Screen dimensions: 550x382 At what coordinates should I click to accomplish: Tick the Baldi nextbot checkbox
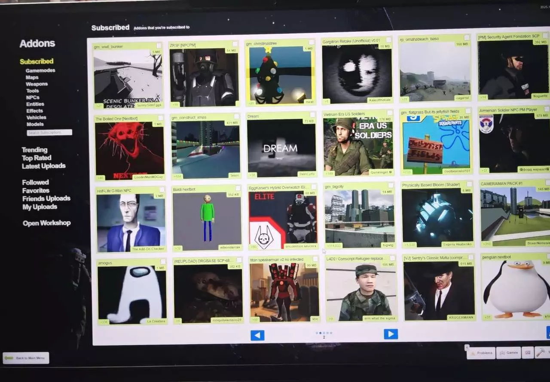coord(238,189)
